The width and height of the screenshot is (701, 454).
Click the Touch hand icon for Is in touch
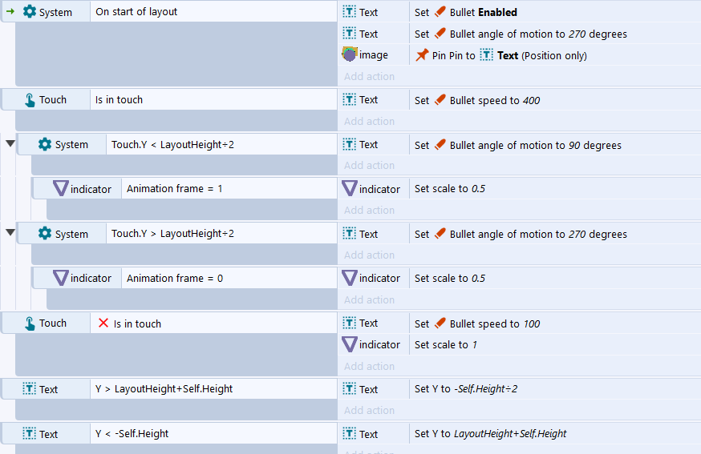click(x=30, y=100)
